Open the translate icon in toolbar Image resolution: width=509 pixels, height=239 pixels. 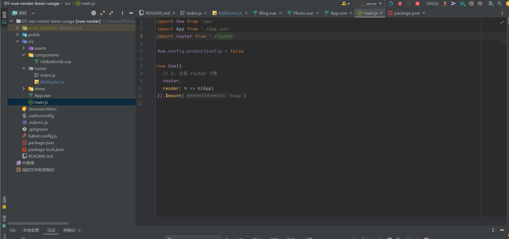click(491, 4)
